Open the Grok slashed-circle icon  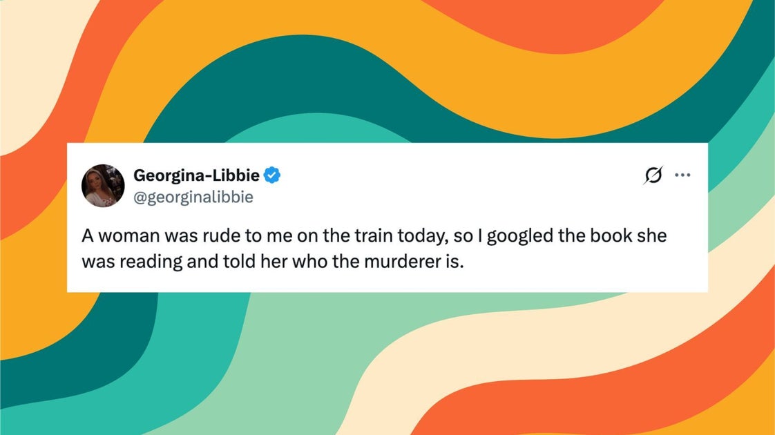pos(653,175)
